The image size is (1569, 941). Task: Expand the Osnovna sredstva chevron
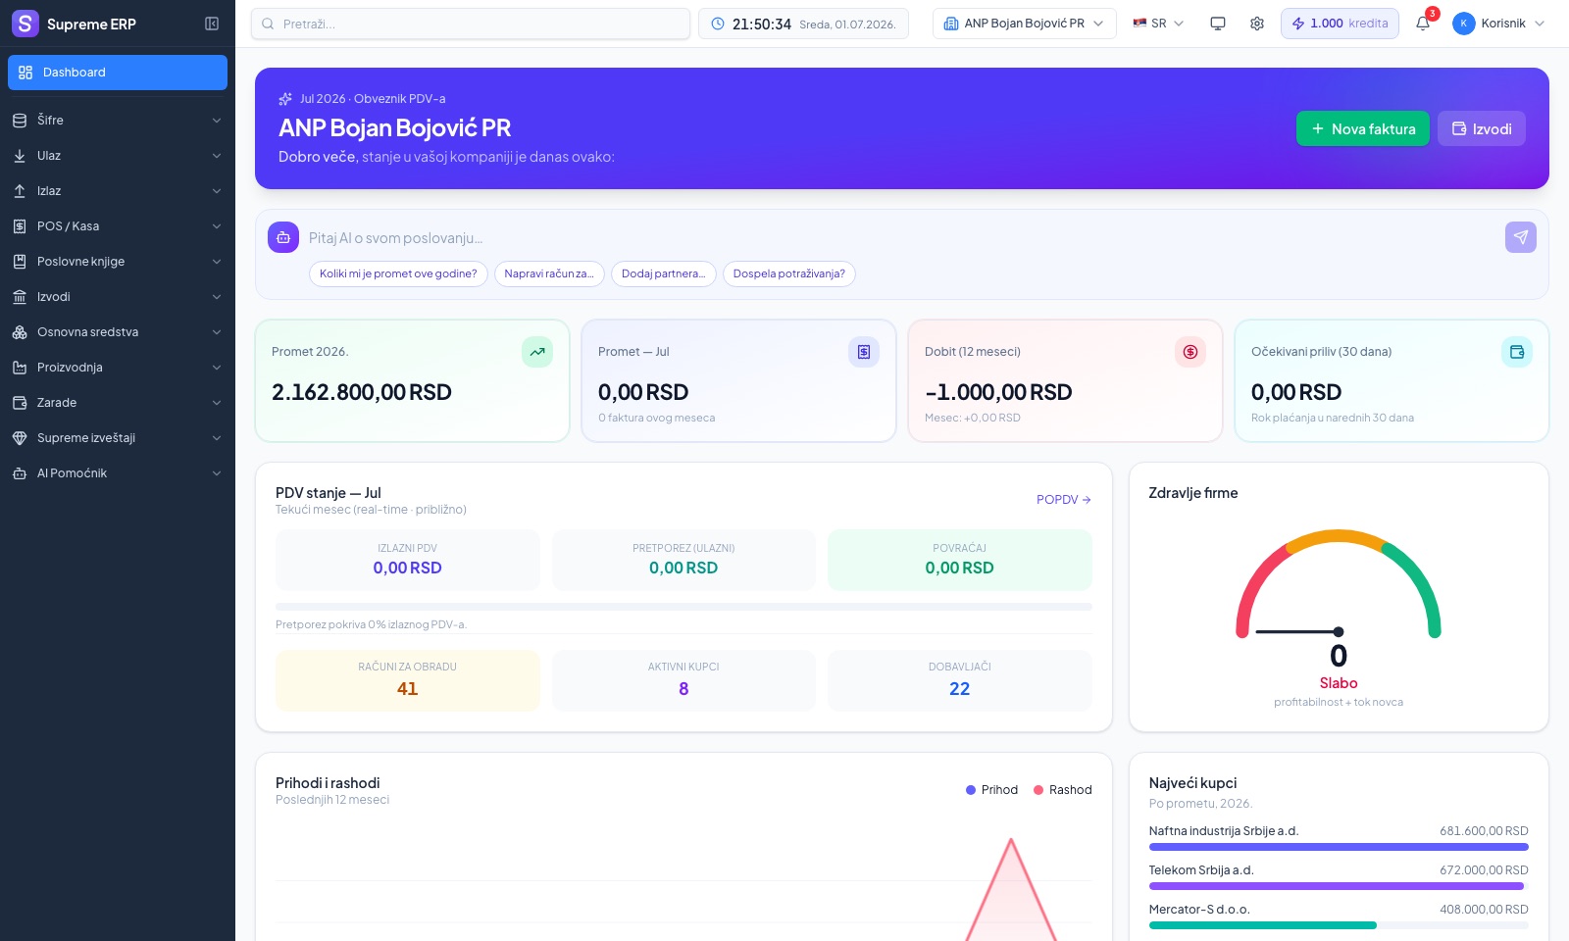tap(217, 332)
